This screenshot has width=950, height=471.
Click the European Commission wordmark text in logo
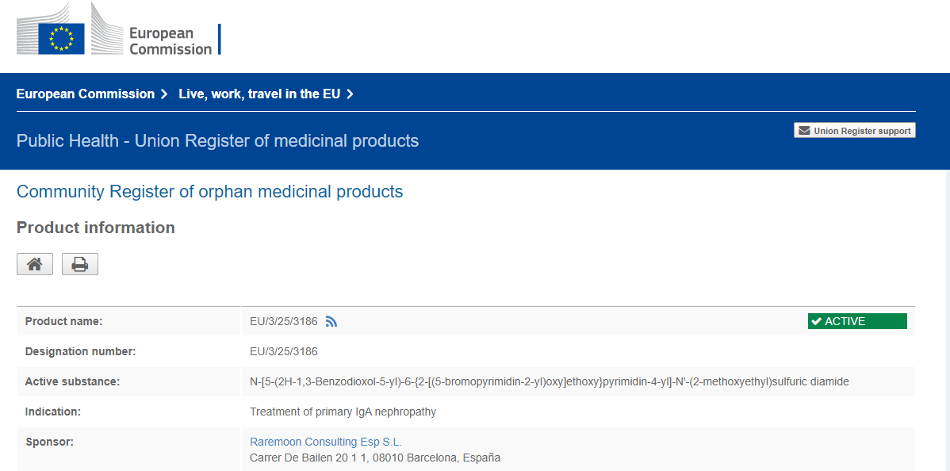[170, 41]
